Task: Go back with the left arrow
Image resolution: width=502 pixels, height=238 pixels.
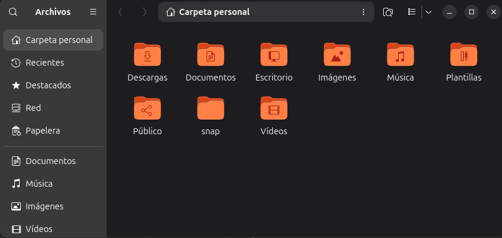Action: pos(121,12)
